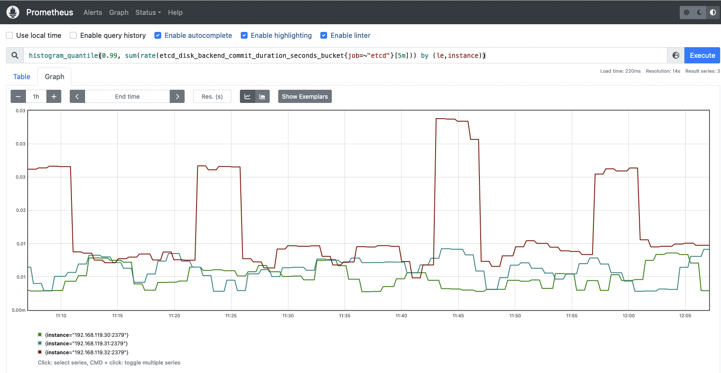Increase the time range with plus button
Screen dimensions: 721x373
[54, 97]
